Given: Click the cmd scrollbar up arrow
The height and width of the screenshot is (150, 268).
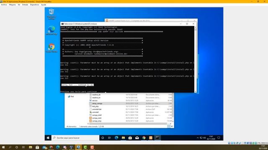Looking at the screenshot, I should (x=196, y=27).
